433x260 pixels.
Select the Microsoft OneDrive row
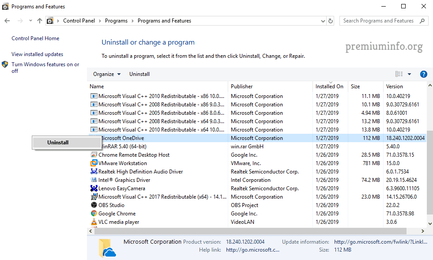pyautogui.click(x=257, y=138)
